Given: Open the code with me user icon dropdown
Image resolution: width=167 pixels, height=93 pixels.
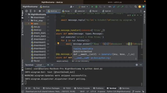Looking at the screenshot, I should [72, 7].
